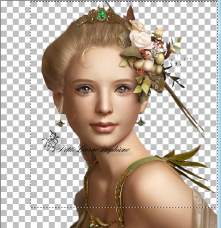
Task: Click the dashed selection border at the bottom
Action: (x=124, y=207)
